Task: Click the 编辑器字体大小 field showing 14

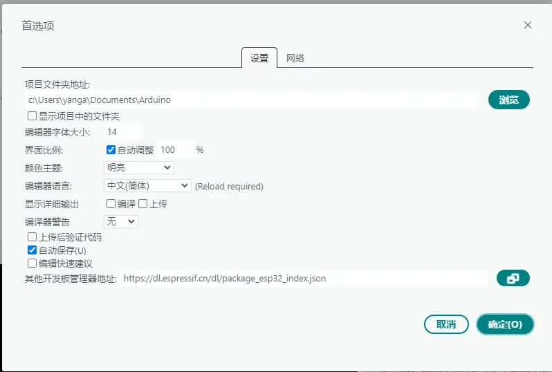Action: (122, 131)
